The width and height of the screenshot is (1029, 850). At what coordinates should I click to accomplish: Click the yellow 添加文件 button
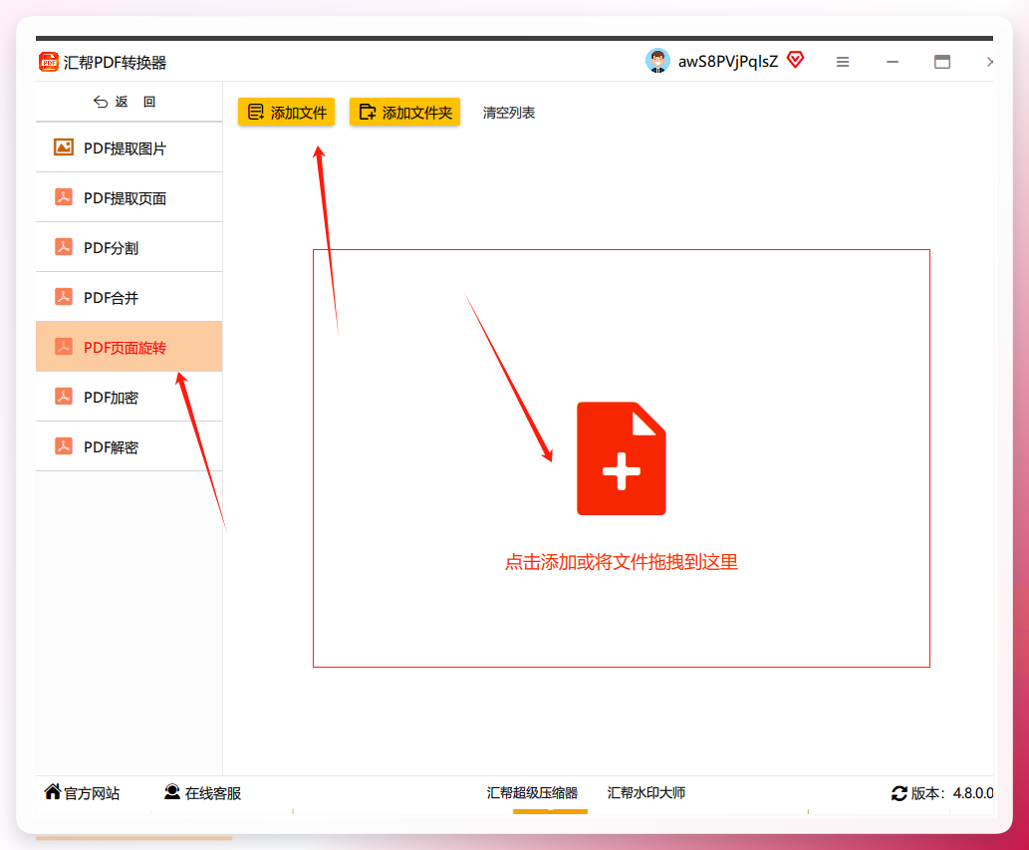287,113
